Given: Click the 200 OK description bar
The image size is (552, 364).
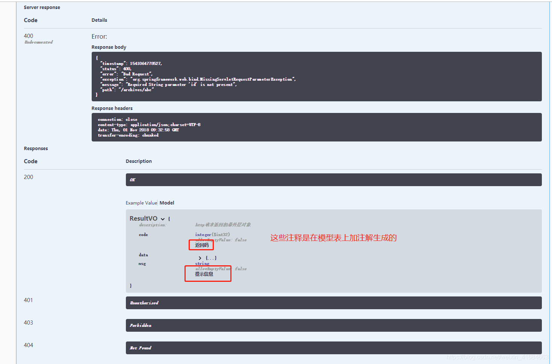Looking at the screenshot, I should (x=334, y=180).
